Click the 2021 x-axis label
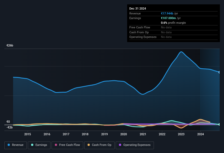Image resolution: width=224 pixels, height=153 pixels. (143, 134)
